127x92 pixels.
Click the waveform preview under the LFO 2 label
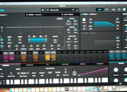[x=47, y=58]
